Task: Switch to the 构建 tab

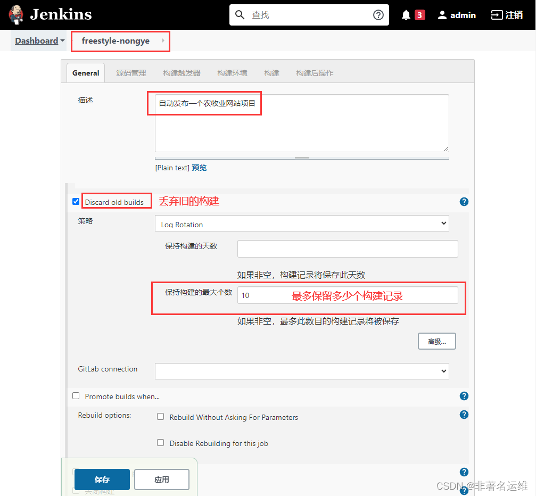Action: [272, 73]
